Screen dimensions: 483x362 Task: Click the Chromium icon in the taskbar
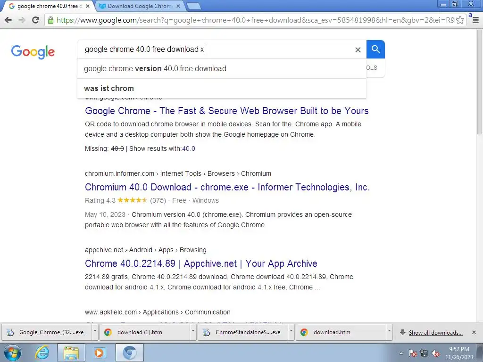[x=130, y=353]
